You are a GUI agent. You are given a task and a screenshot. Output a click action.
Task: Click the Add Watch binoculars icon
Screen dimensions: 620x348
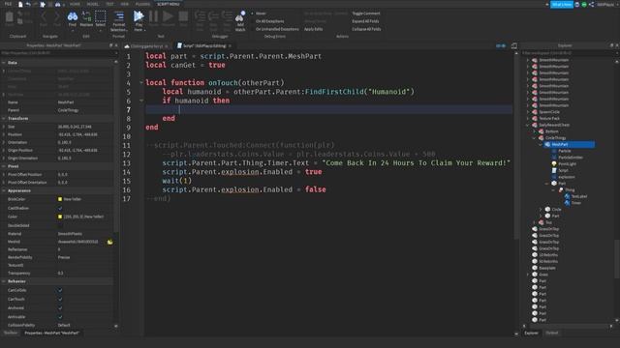tap(240, 16)
